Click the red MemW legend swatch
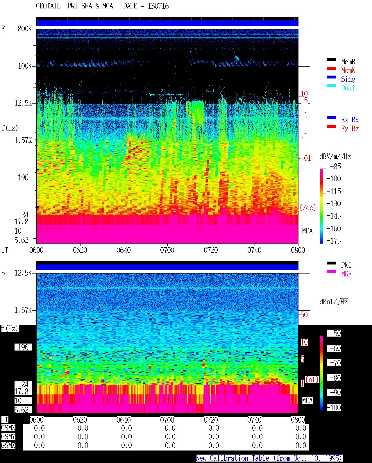The height and width of the screenshot is (463, 372). tap(331, 68)
